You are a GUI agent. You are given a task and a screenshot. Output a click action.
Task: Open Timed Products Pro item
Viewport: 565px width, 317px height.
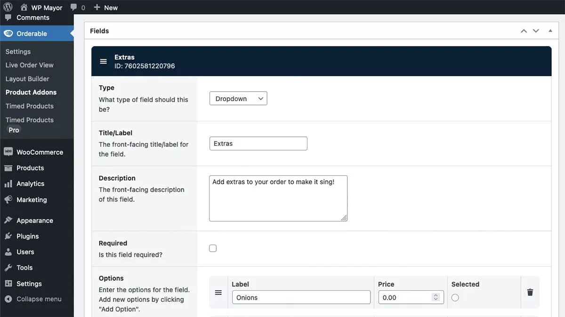30,125
